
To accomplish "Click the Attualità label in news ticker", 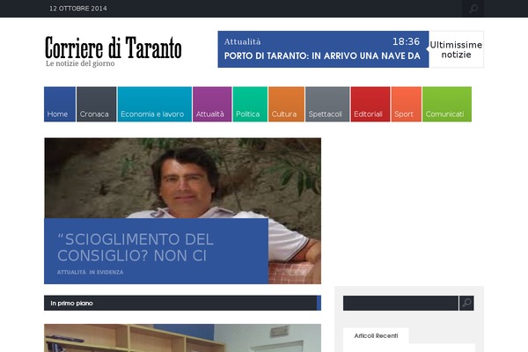I will point(243,41).
